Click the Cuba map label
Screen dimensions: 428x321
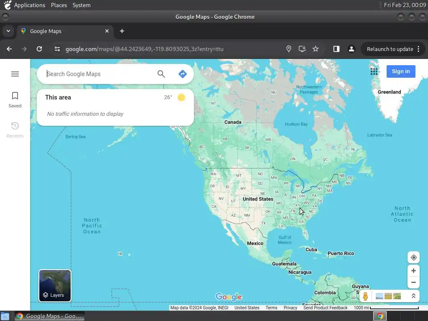tap(311, 250)
